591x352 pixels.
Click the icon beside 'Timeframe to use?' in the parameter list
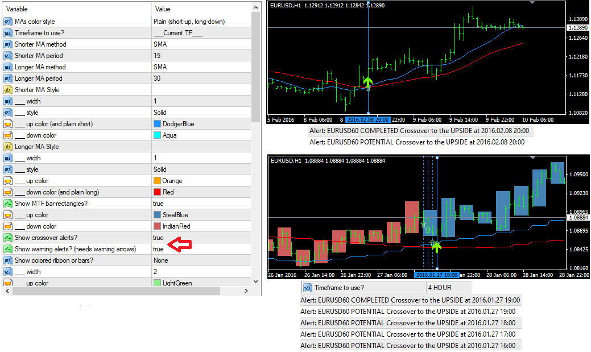coord(7,33)
